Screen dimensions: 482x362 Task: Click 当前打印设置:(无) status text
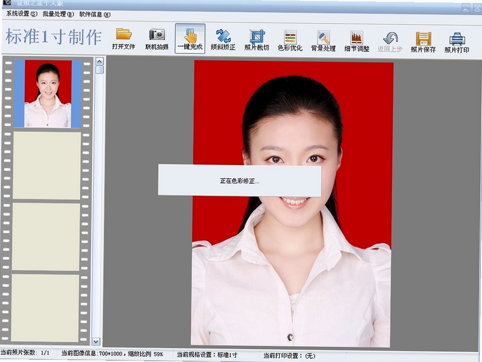(289, 355)
